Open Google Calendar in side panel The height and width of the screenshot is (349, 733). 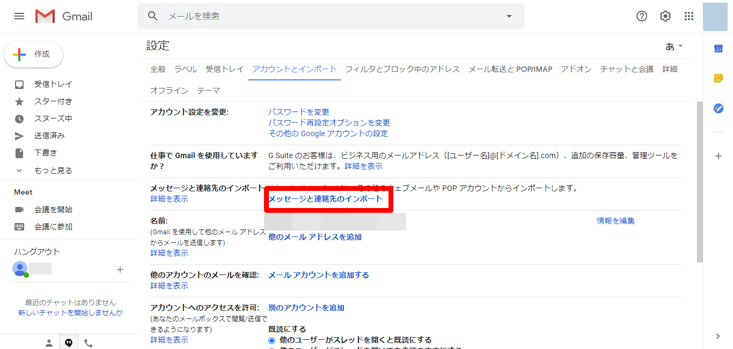(x=718, y=49)
